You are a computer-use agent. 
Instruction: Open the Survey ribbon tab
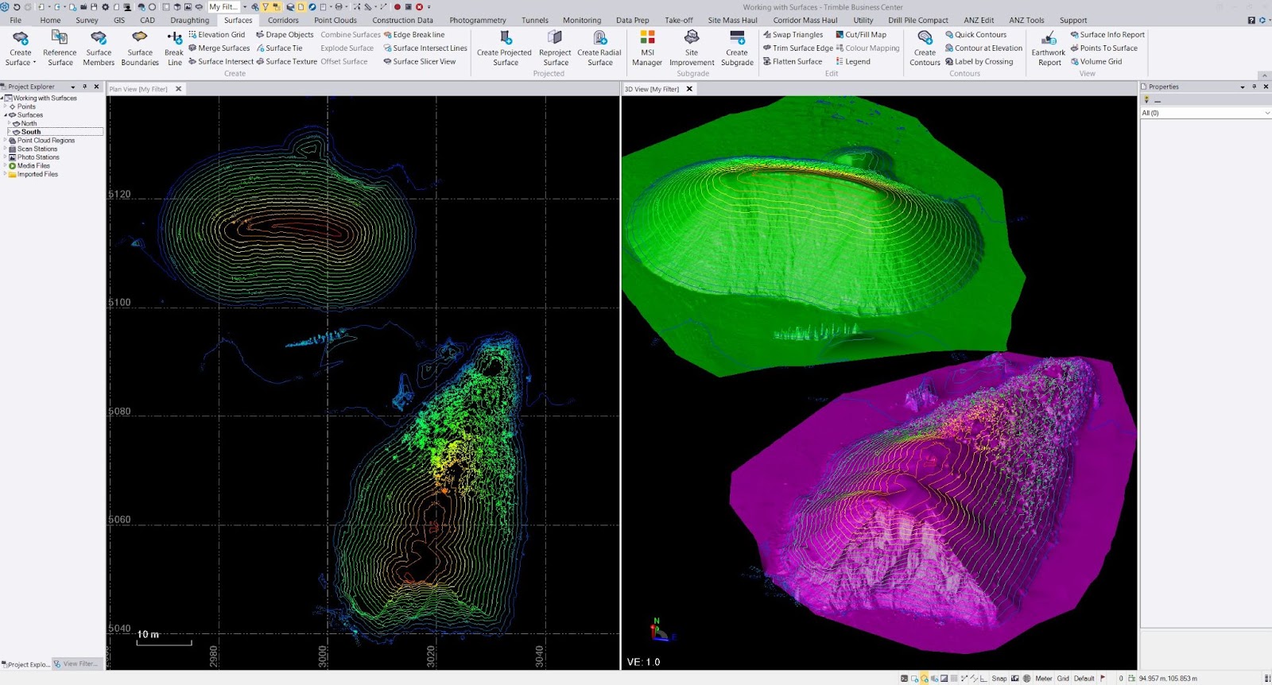(87, 21)
